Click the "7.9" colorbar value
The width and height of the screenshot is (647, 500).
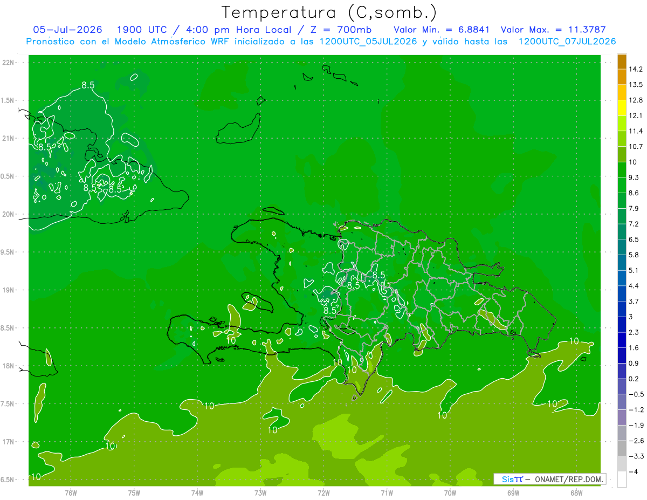tap(634, 208)
